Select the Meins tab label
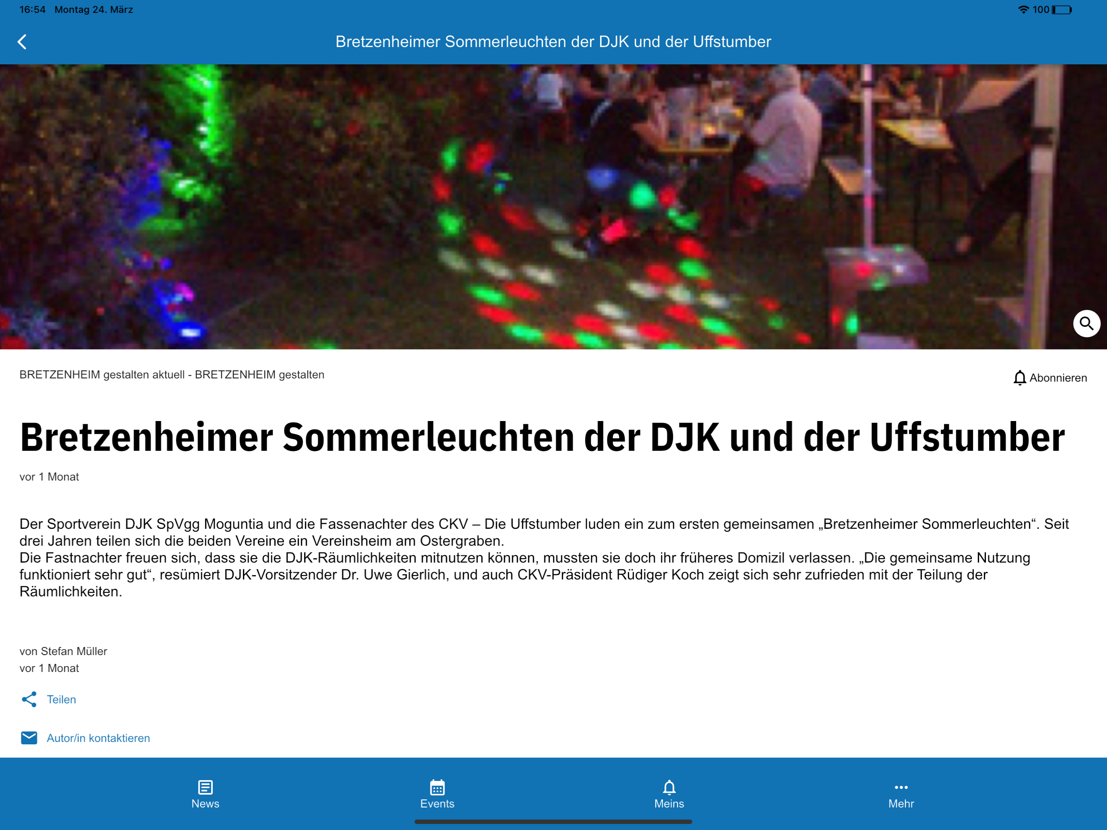Image resolution: width=1107 pixels, height=830 pixels. click(x=669, y=804)
